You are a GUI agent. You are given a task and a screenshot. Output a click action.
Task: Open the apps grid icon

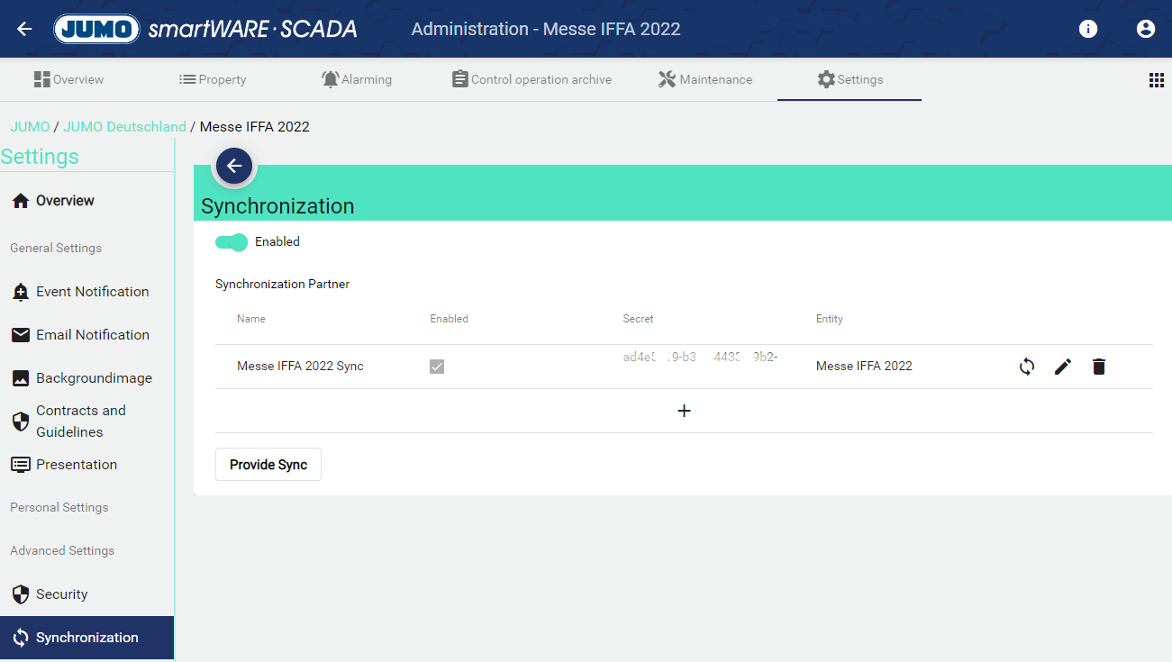click(1157, 80)
